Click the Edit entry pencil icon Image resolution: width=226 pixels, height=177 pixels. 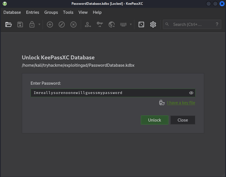[x=62, y=24]
